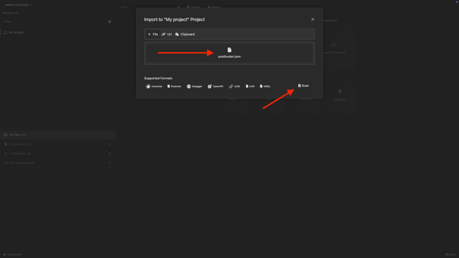Click the projects Filter field in sidebar
Image resolution: width=459 pixels, height=258 pixels.
pos(54,21)
